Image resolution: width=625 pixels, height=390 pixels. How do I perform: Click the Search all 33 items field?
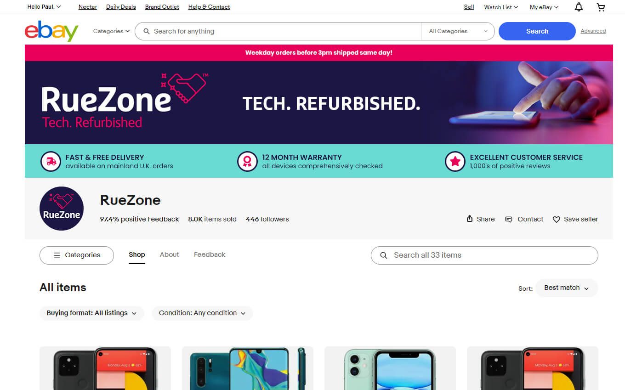(x=484, y=255)
